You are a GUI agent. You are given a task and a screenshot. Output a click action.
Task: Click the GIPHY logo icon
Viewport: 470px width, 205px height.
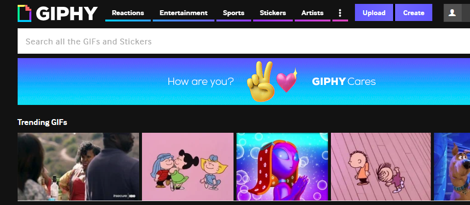coord(24,14)
